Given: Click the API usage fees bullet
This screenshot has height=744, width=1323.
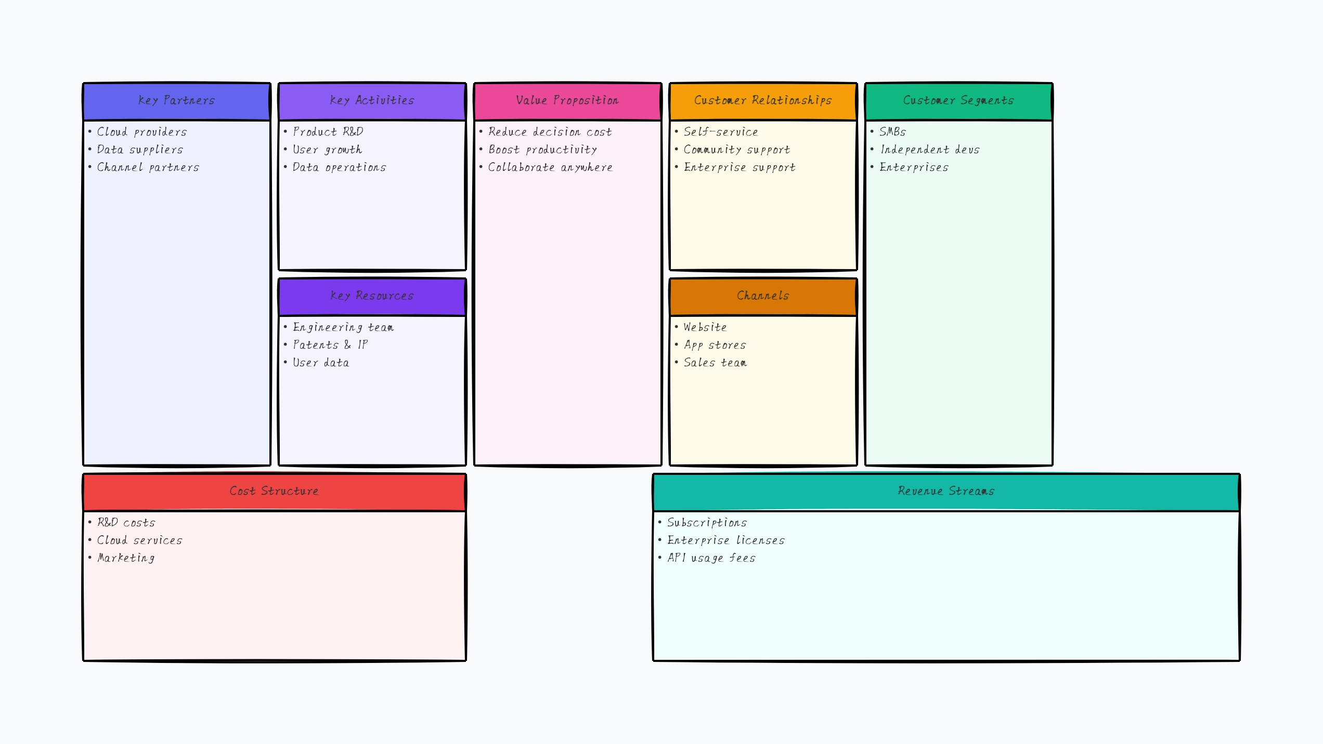Looking at the screenshot, I should pyautogui.click(x=711, y=558).
